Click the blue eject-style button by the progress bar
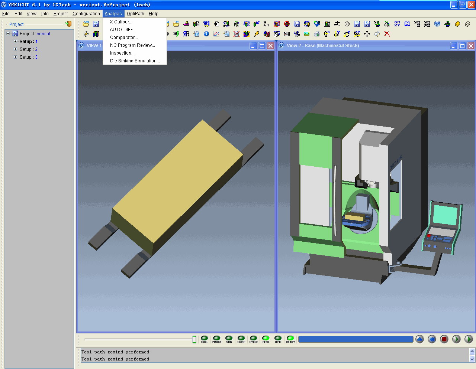Screen dimensions: 476x369 click(419, 339)
